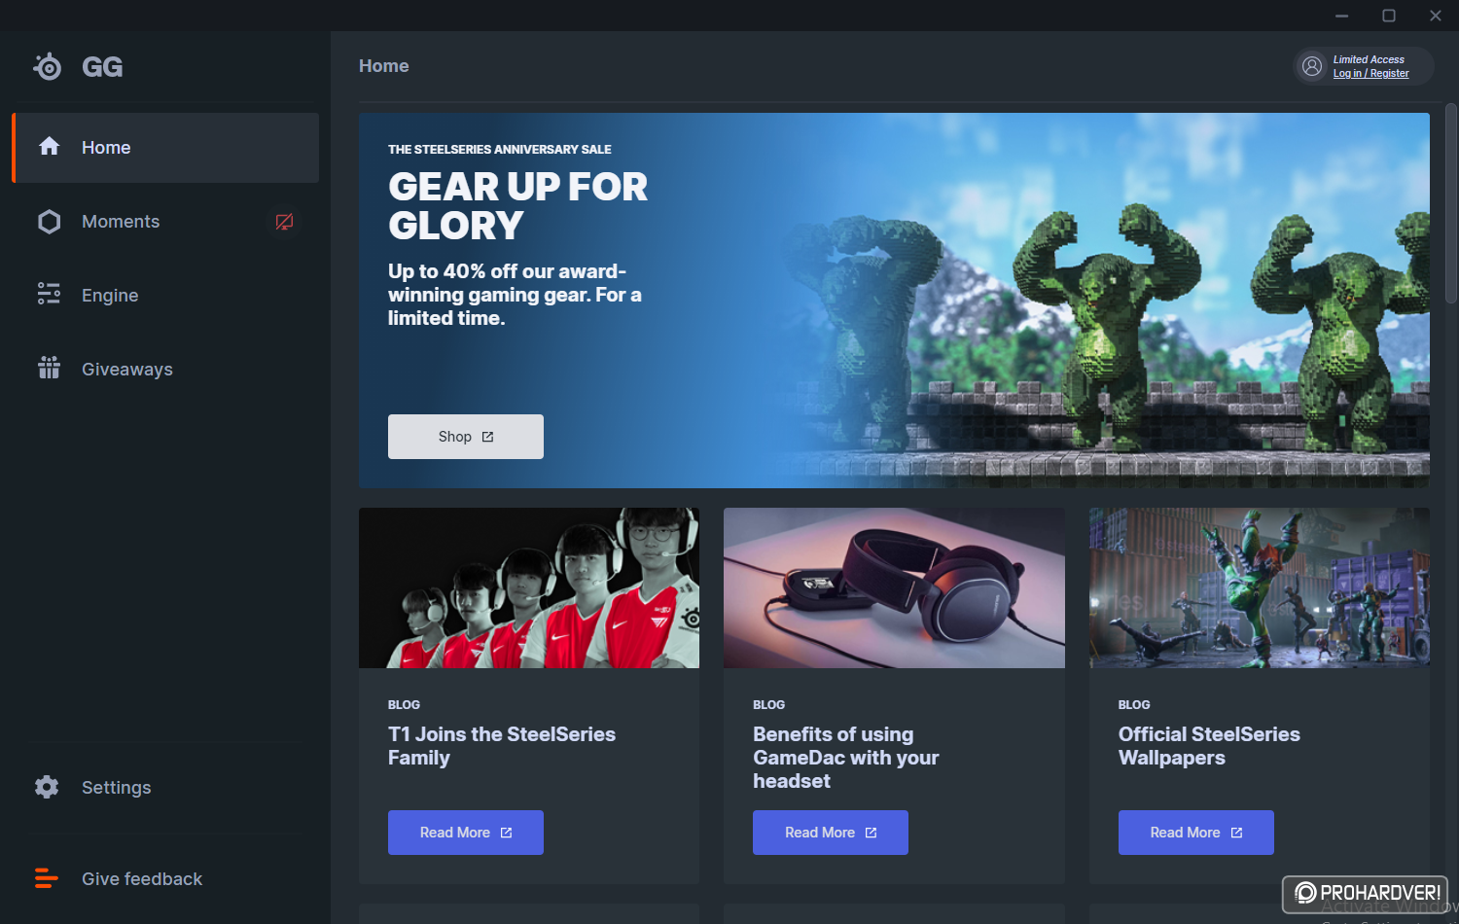Click the user account avatar icon
The image size is (1459, 924).
(1312, 66)
